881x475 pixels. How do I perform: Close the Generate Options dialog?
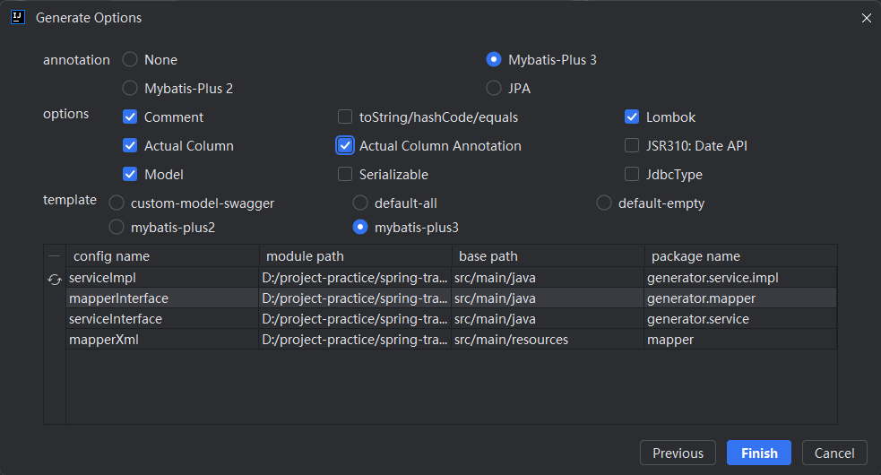pyautogui.click(x=866, y=18)
